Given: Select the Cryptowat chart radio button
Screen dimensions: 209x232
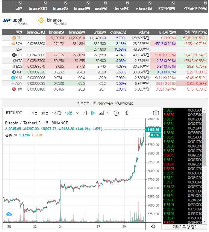Looking at the screenshot, I should pos(116,102).
